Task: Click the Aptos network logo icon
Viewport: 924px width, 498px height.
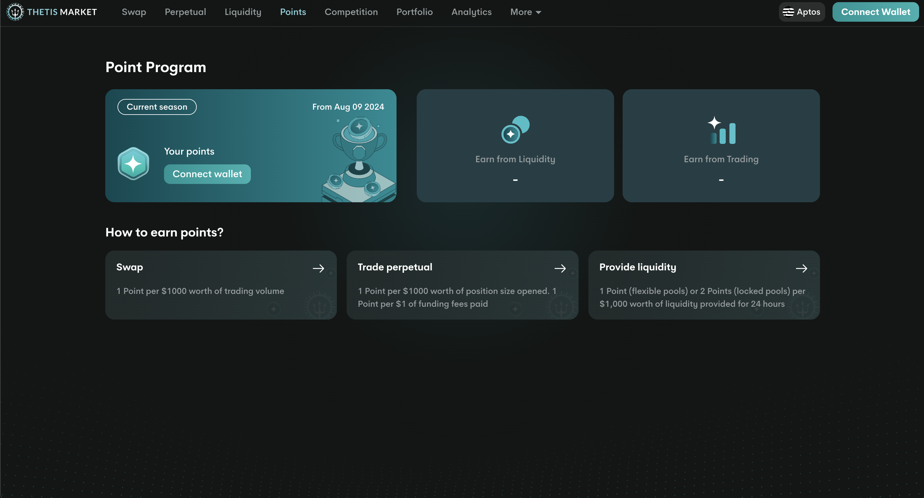Action: 788,12
